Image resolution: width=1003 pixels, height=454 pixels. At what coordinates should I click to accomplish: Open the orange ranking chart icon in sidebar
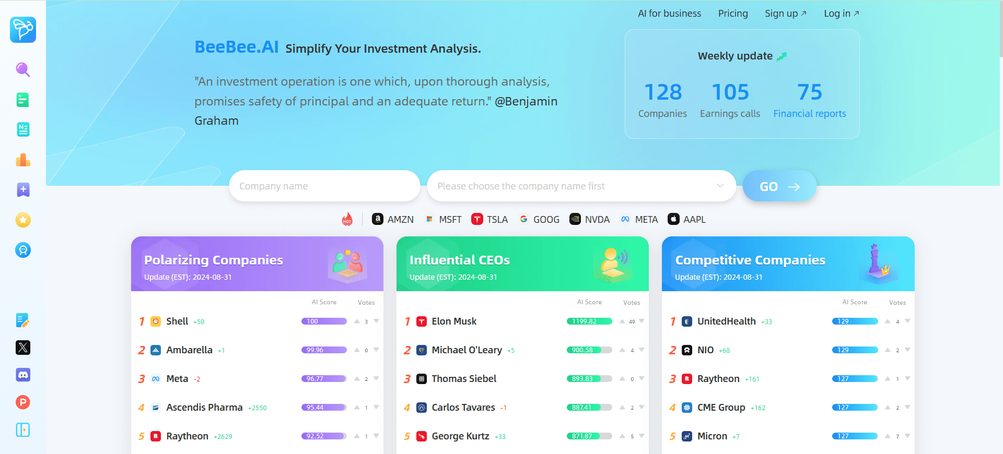(23, 160)
